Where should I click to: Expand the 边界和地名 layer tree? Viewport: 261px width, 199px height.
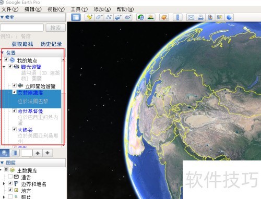point(4,183)
